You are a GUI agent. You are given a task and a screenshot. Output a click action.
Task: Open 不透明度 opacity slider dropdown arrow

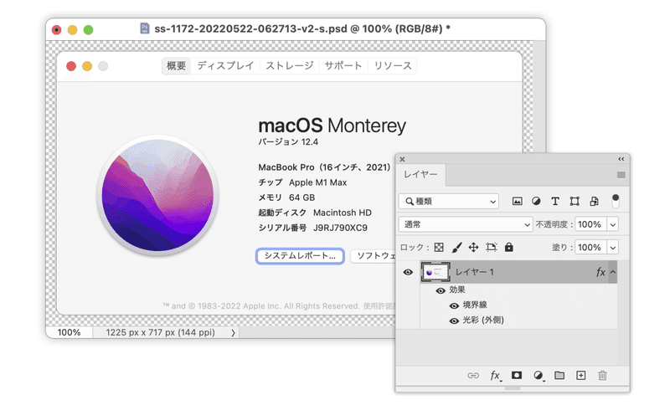(613, 224)
